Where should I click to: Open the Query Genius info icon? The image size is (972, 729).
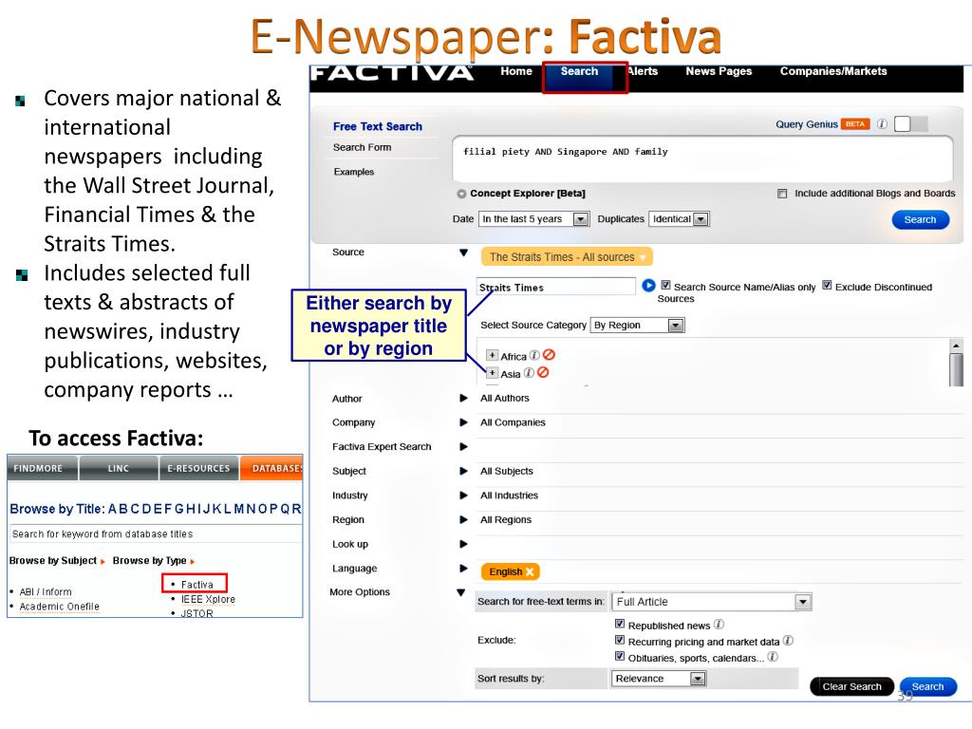point(882,124)
